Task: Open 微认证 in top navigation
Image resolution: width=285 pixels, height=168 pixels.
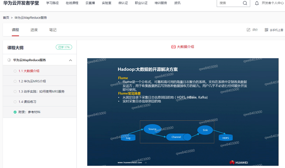Action: 123,3
